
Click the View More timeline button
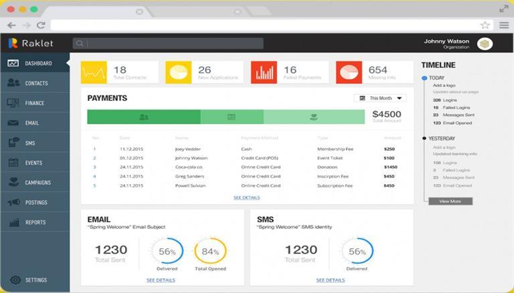[x=450, y=201]
